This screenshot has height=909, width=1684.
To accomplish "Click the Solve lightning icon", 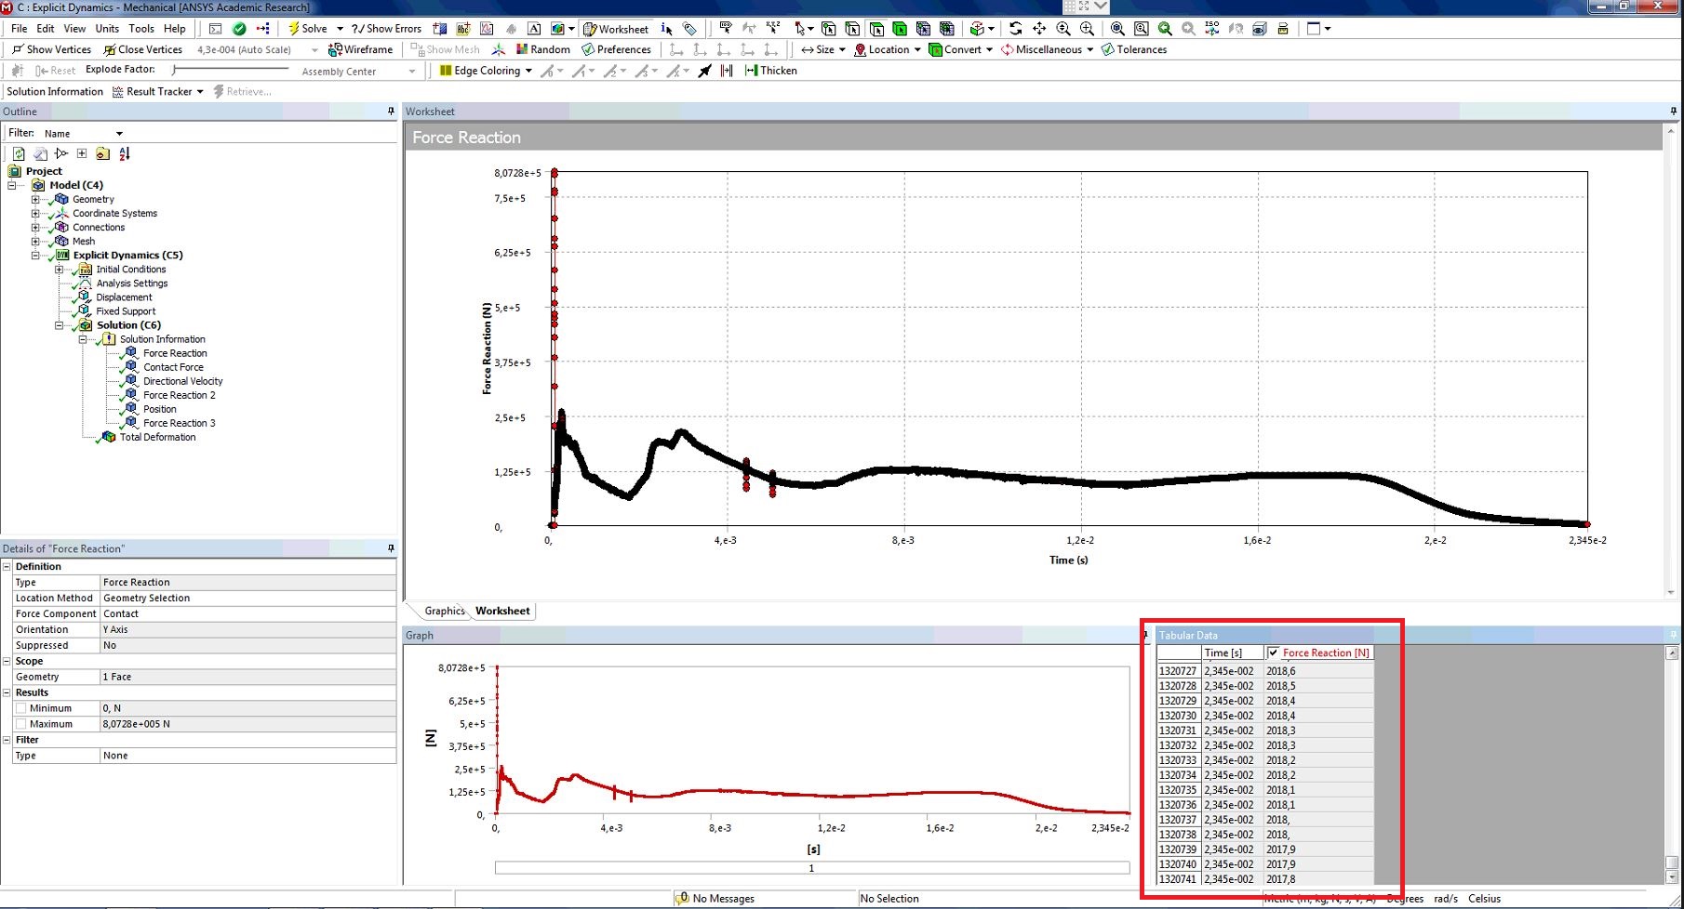I will click(x=293, y=29).
